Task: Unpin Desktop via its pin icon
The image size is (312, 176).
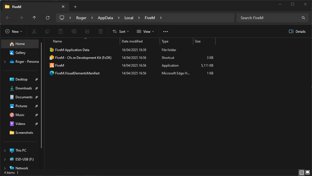Action: [36, 79]
